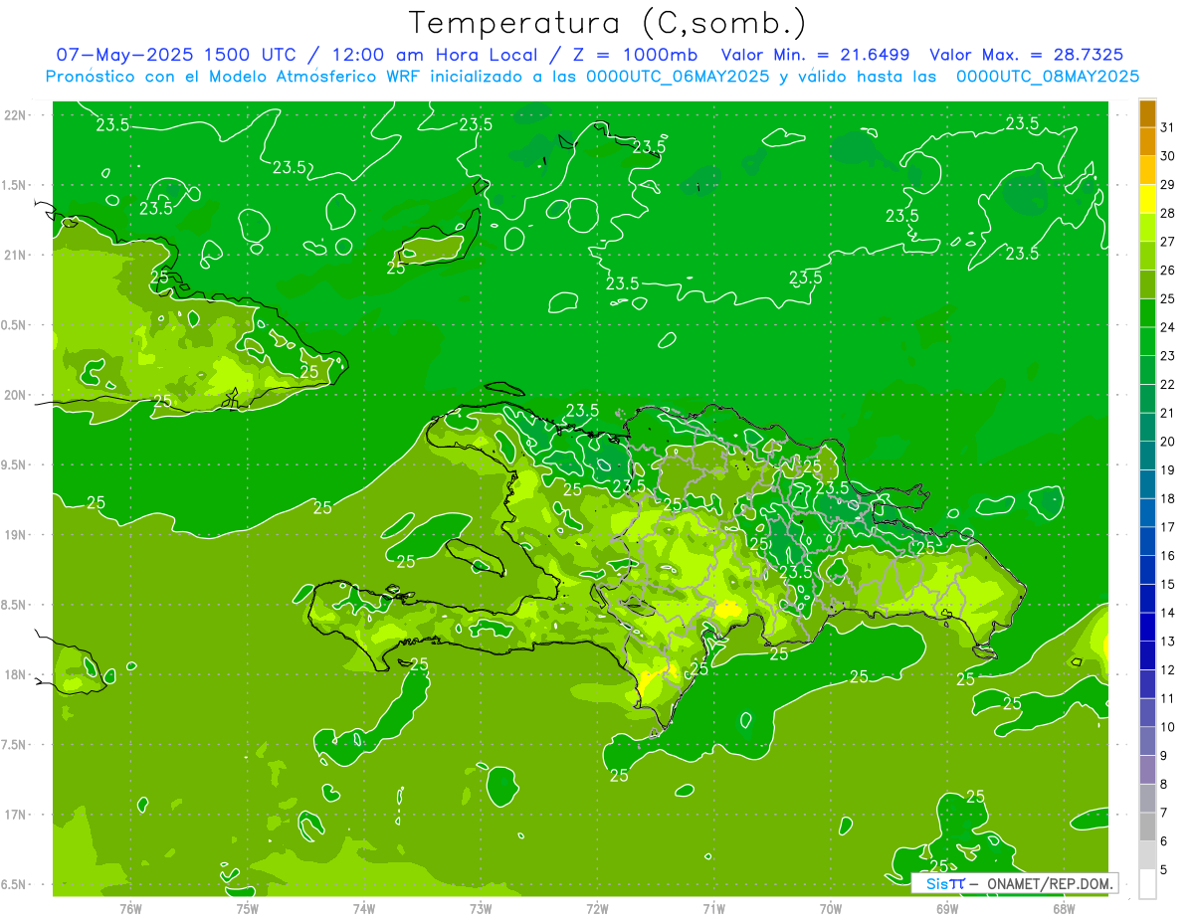Viewport: 1194px width, 922px height.
Task: Click longitude axis label "69W"
Action: click(946, 908)
